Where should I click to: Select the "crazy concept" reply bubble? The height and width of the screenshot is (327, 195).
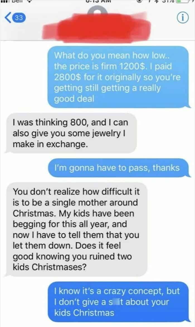[119, 302]
